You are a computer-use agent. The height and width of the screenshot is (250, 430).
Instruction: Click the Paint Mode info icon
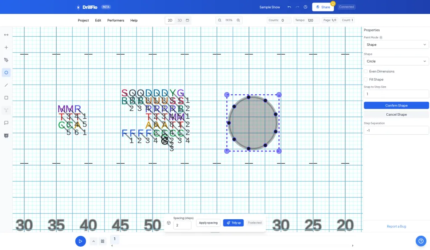tap(381, 37)
